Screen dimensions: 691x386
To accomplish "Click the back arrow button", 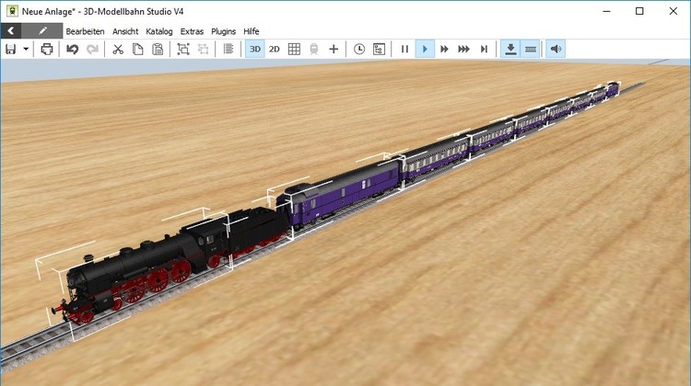I will 11,30.
